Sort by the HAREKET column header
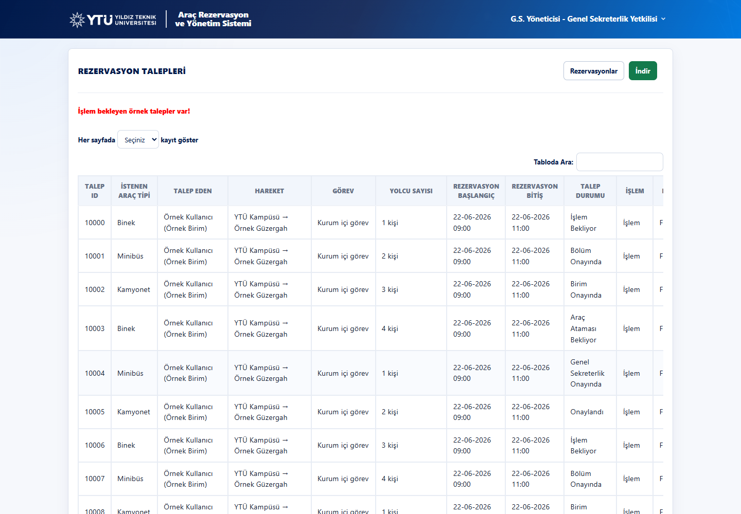 click(x=270, y=191)
